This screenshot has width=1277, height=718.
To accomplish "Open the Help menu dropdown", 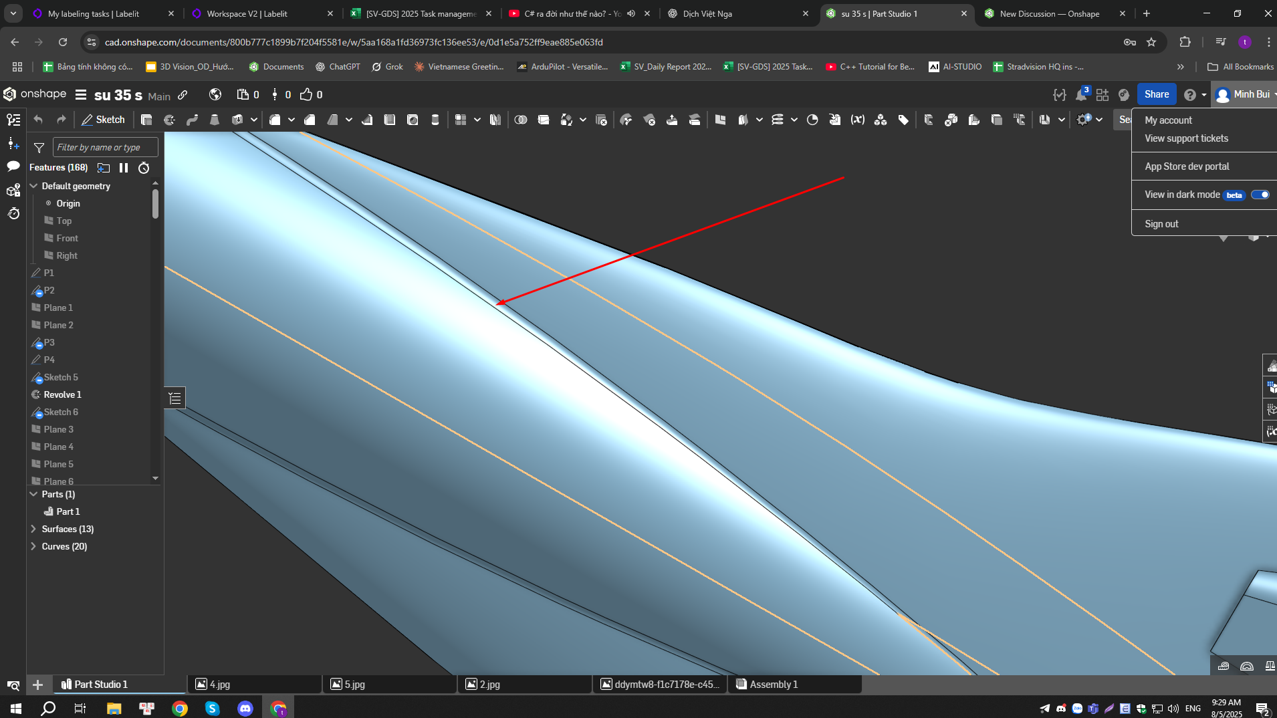I will [1195, 95].
